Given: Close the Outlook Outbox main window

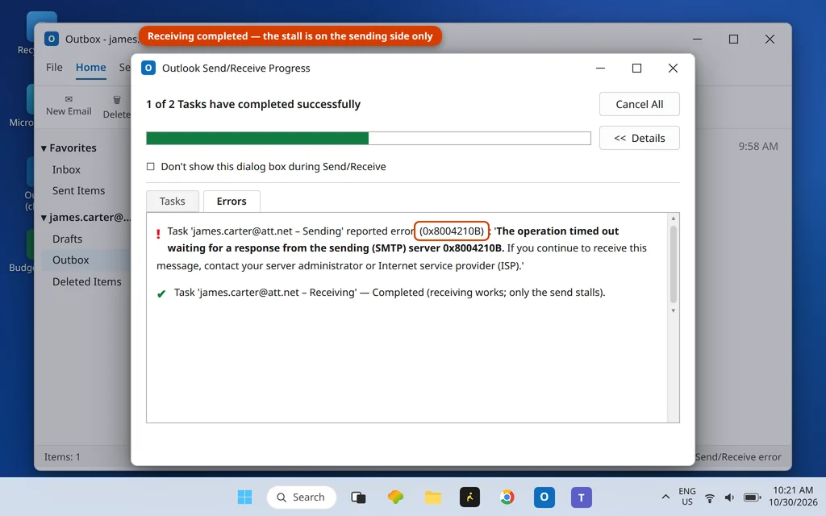Looking at the screenshot, I should (770, 39).
